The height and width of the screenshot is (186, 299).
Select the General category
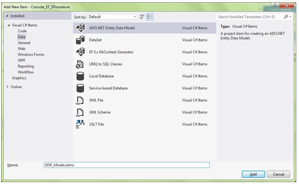pos(24,43)
